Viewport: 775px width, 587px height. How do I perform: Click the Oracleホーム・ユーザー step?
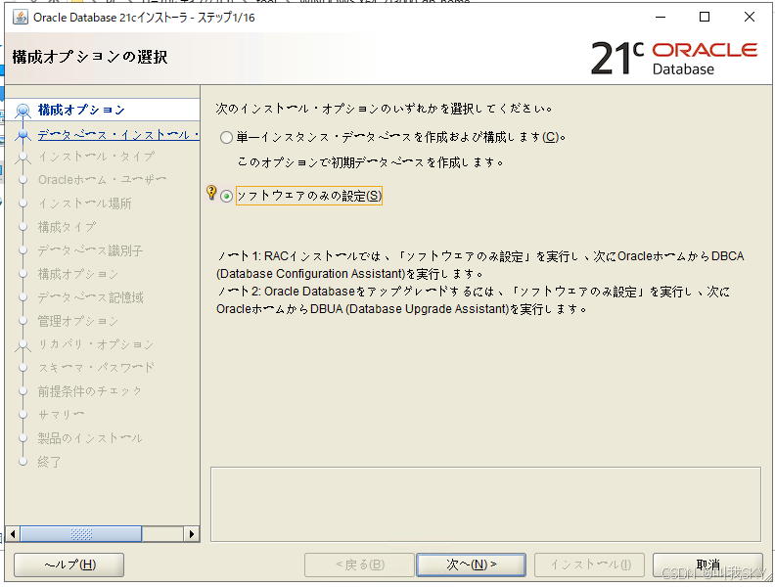102,179
